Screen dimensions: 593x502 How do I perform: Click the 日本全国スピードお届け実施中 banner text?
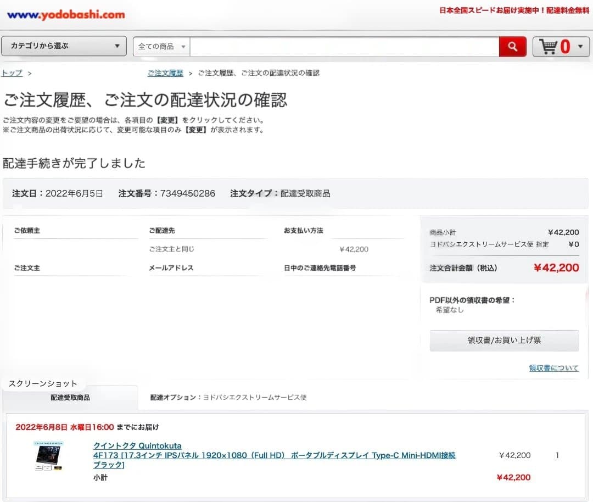click(x=514, y=10)
